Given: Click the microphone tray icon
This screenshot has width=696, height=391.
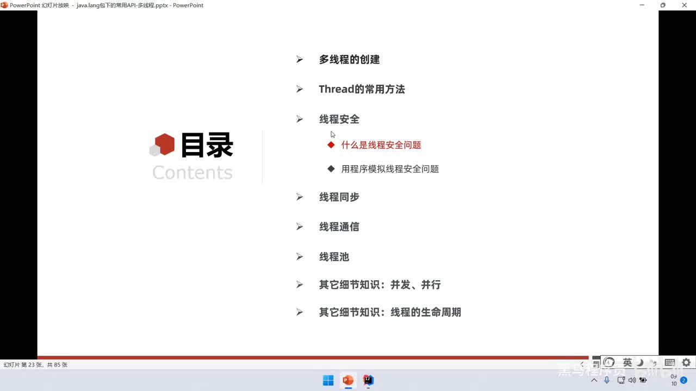Looking at the screenshot, I should click(x=607, y=380).
